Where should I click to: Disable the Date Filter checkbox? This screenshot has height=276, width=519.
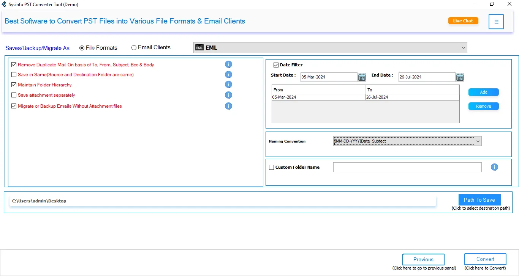(276, 65)
